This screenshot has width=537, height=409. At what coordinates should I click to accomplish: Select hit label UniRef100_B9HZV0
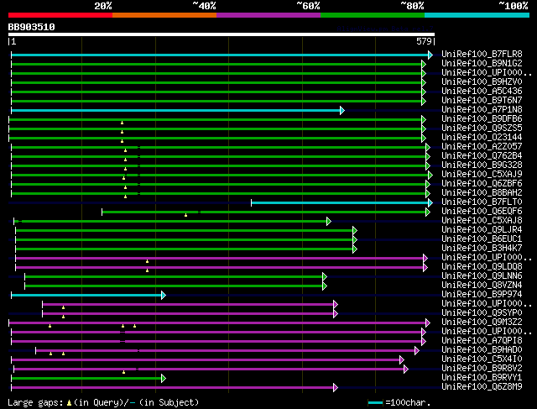point(482,82)
